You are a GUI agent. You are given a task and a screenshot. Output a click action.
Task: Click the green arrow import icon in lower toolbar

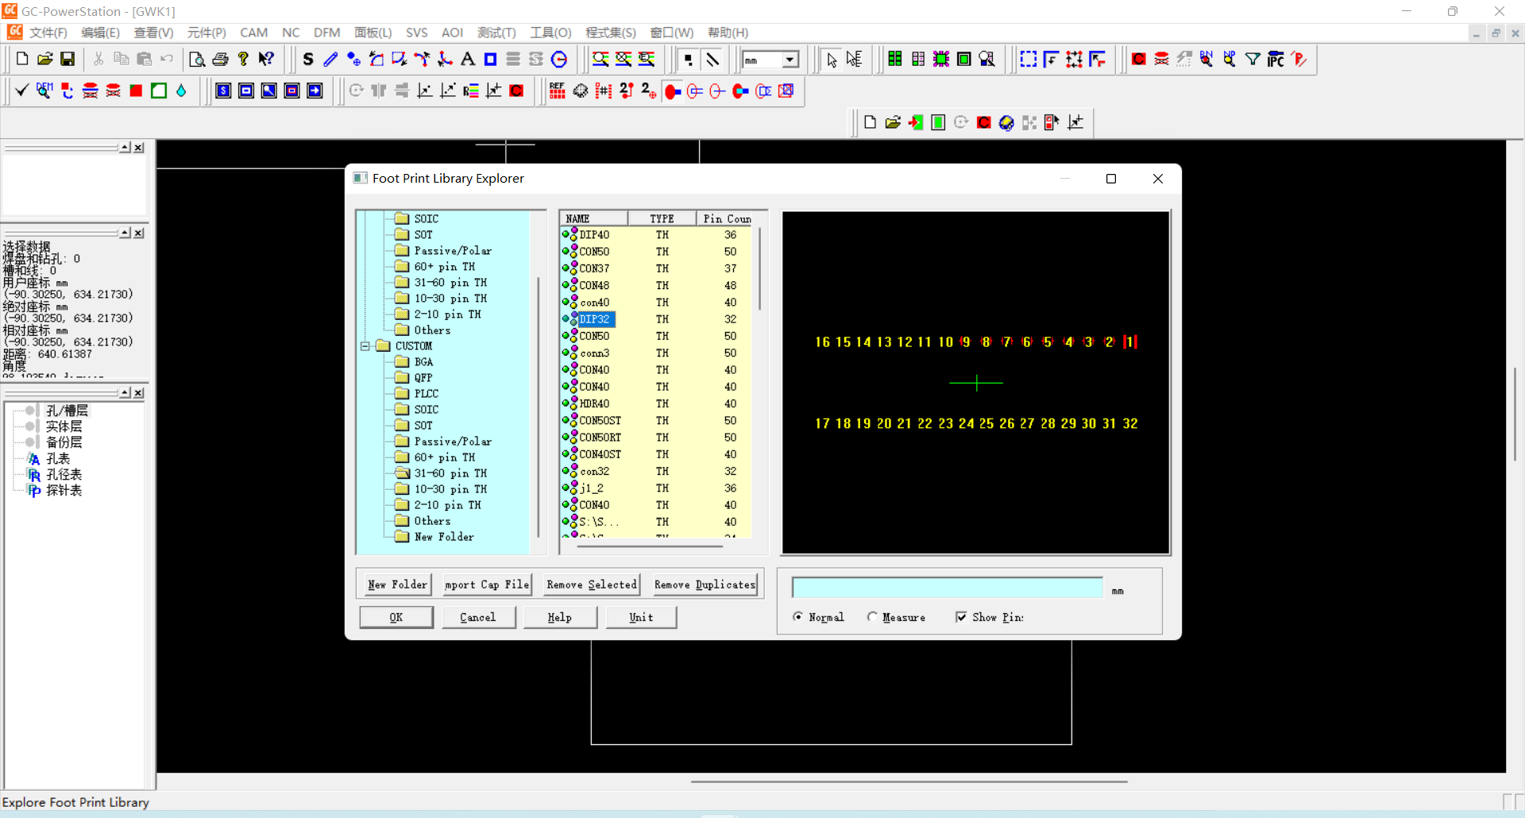[916, 122]
